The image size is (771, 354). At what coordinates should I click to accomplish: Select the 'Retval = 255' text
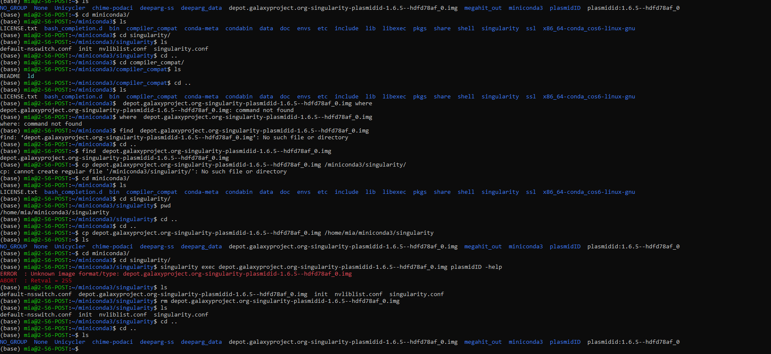[51, 281]
